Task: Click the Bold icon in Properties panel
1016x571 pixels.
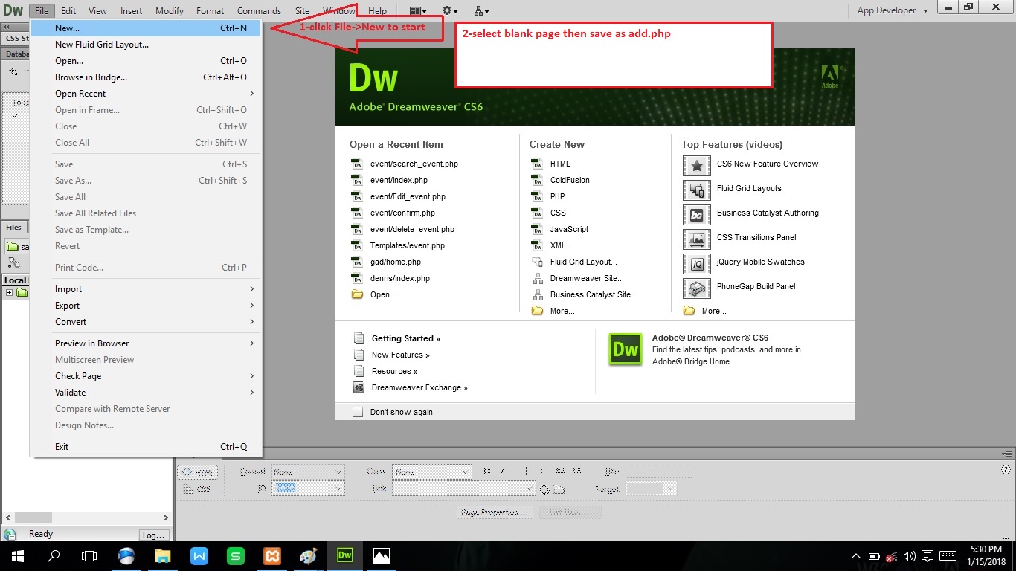Action: click(x=486, y=471)
